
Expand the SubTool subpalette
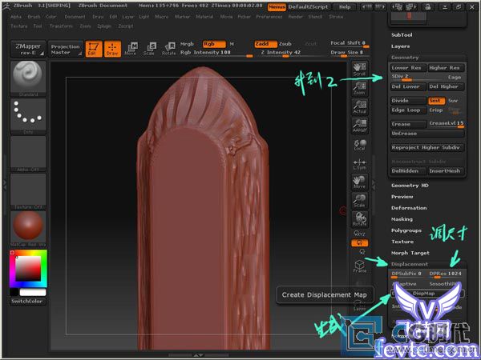pyautogui.click(x=402, y=35)
